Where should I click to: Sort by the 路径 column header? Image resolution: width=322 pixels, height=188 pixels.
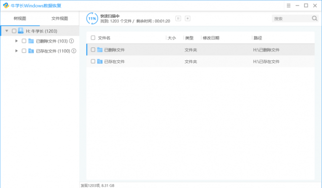[x=258, y=38]
